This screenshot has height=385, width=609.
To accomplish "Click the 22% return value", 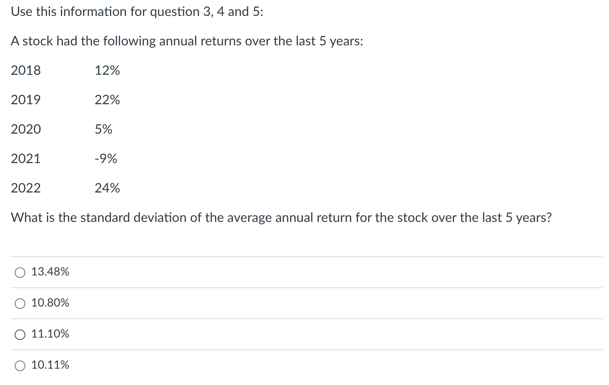I will (x=107, y=100).
